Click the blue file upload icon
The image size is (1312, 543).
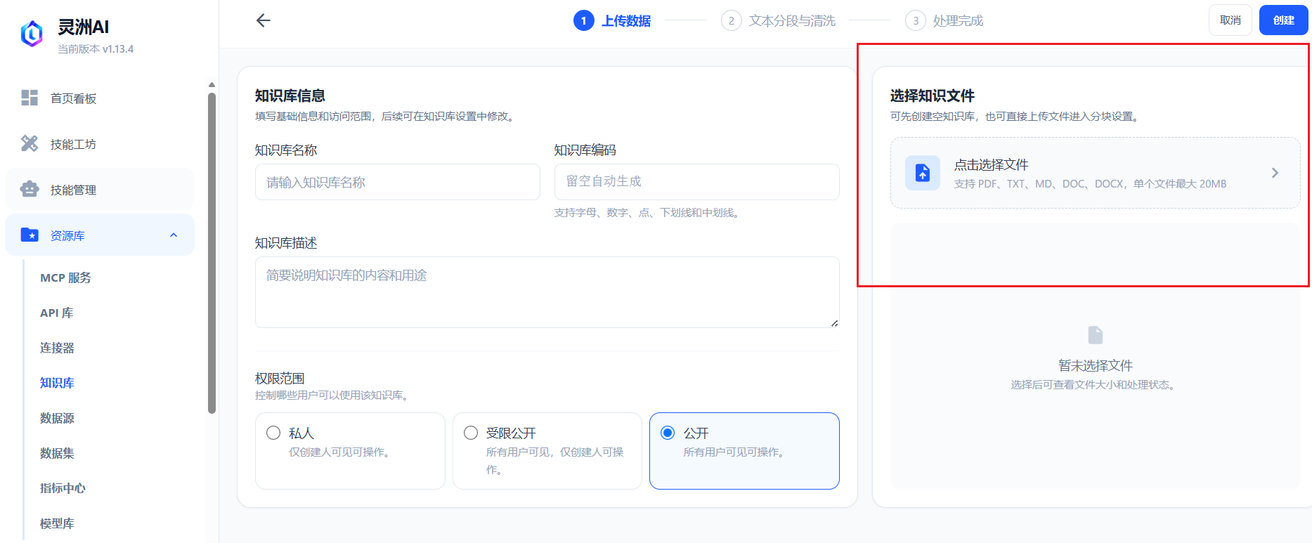coord(923,173)
